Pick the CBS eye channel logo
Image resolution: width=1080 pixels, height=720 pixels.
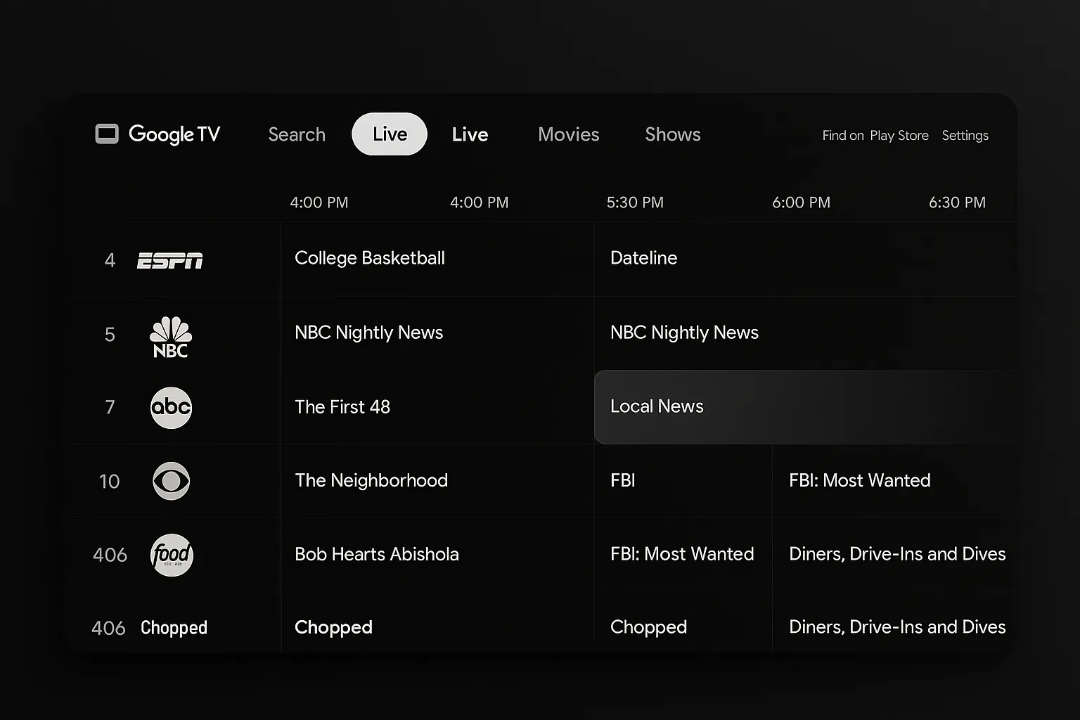click(171, 481)
